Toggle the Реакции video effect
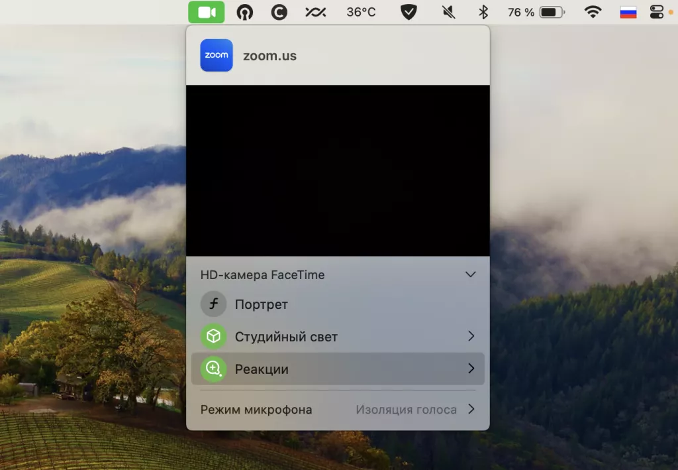The width and height of the screenshot is (678, 470). click(x=261, y=369)
